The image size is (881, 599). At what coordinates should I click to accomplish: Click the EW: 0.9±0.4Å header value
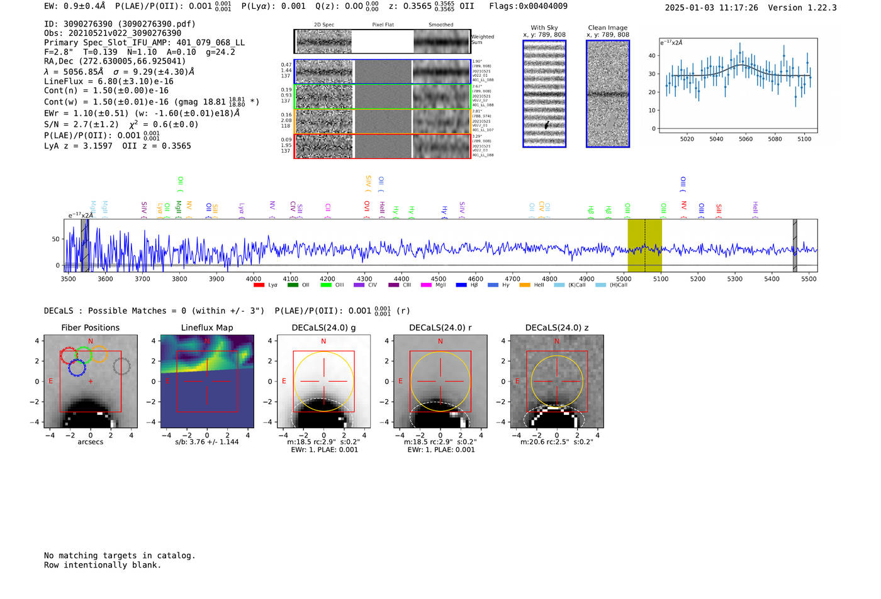[75, 6]
